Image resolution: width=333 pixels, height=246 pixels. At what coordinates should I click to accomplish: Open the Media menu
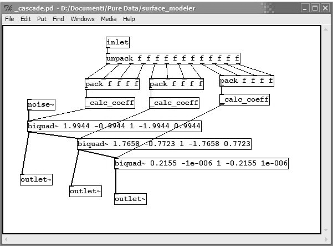pyautogui.click(x=109, y=19)
